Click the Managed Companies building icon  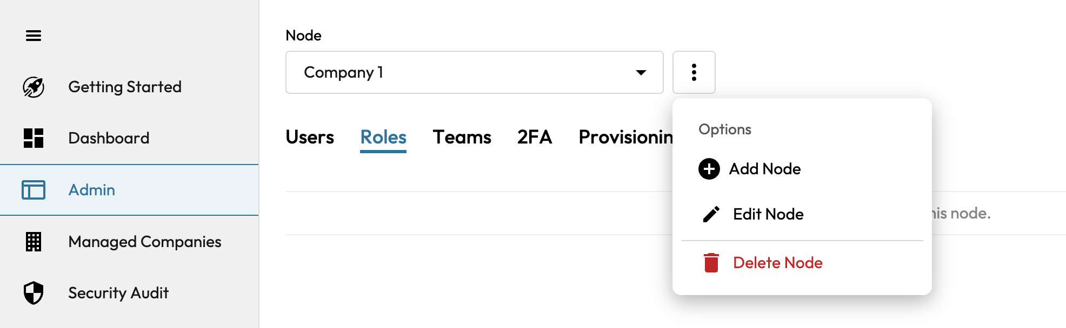[34, 242]
